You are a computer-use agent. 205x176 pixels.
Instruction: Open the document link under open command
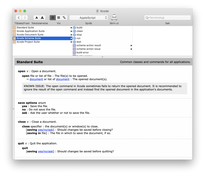(x=36, y=79)
